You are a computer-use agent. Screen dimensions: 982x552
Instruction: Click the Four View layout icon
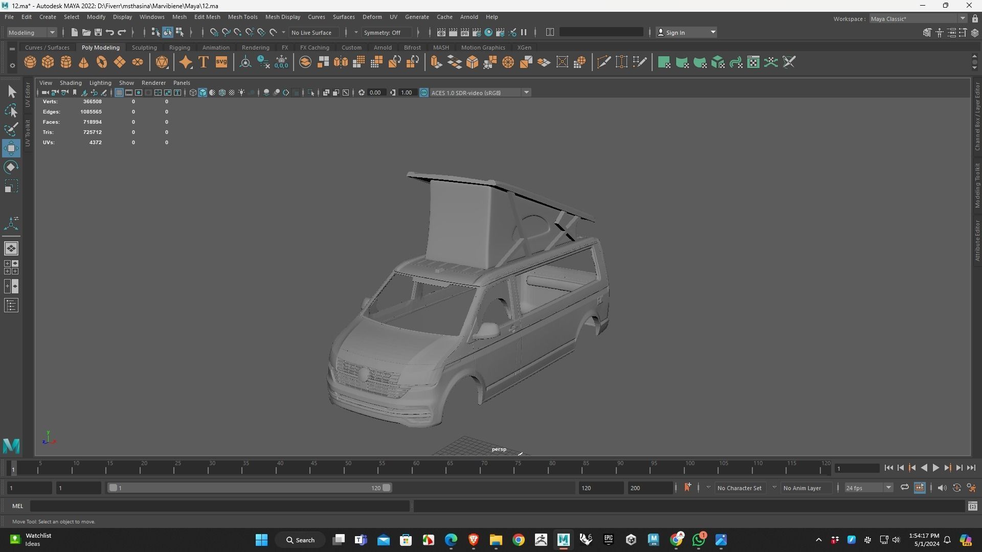point(11,267)
